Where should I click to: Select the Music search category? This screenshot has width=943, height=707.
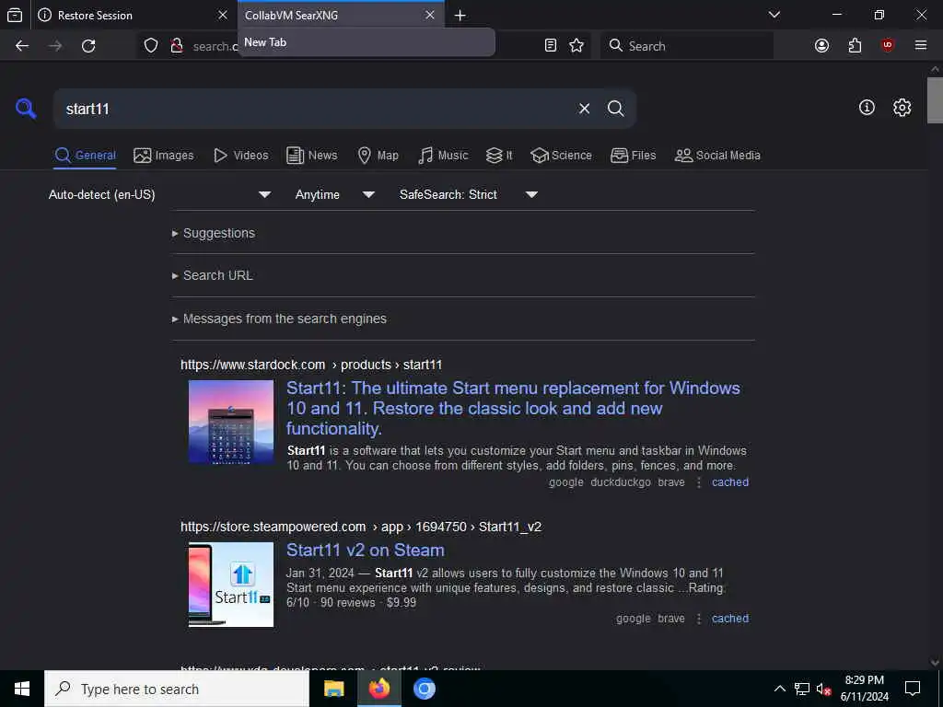click(x=443, y=155)
